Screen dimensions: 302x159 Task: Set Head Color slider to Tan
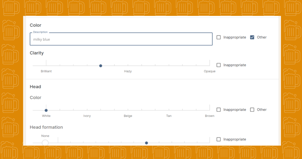tap(169, 110)
